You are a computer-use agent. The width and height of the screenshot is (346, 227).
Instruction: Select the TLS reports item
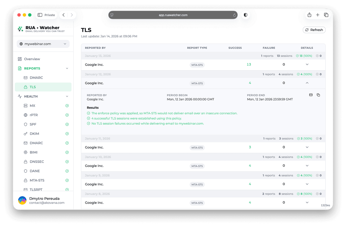pos(43,87)
